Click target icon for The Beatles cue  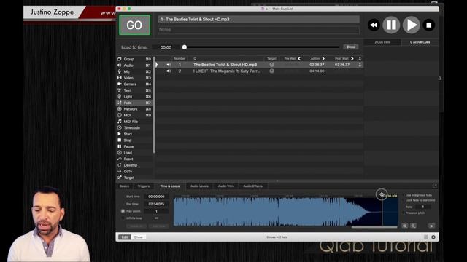pyautogui.click(x=271, y=65)
